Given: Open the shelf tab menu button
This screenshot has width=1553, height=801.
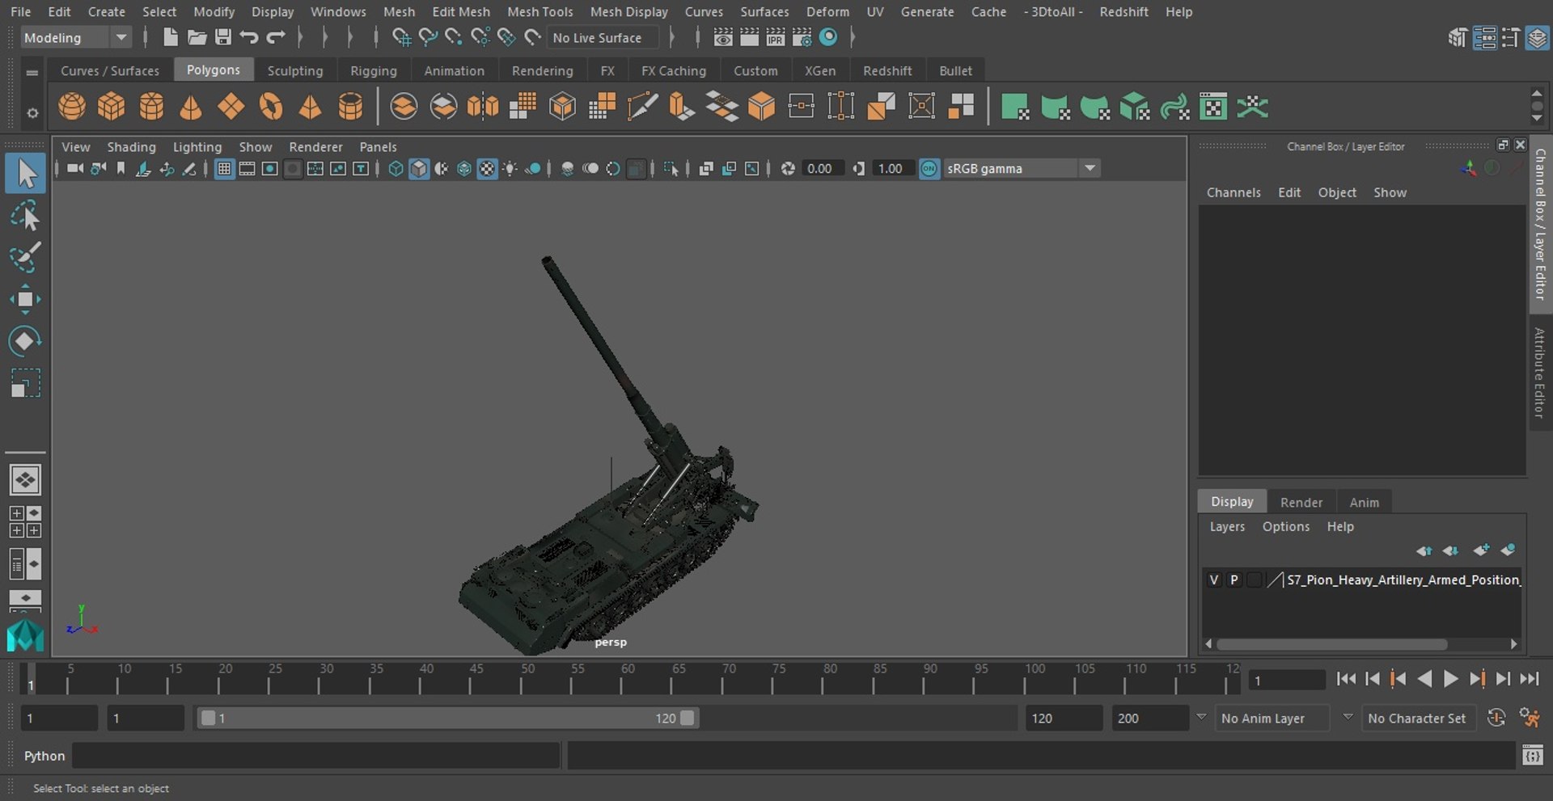Looking at the screenshot, I should coord(32,72).
